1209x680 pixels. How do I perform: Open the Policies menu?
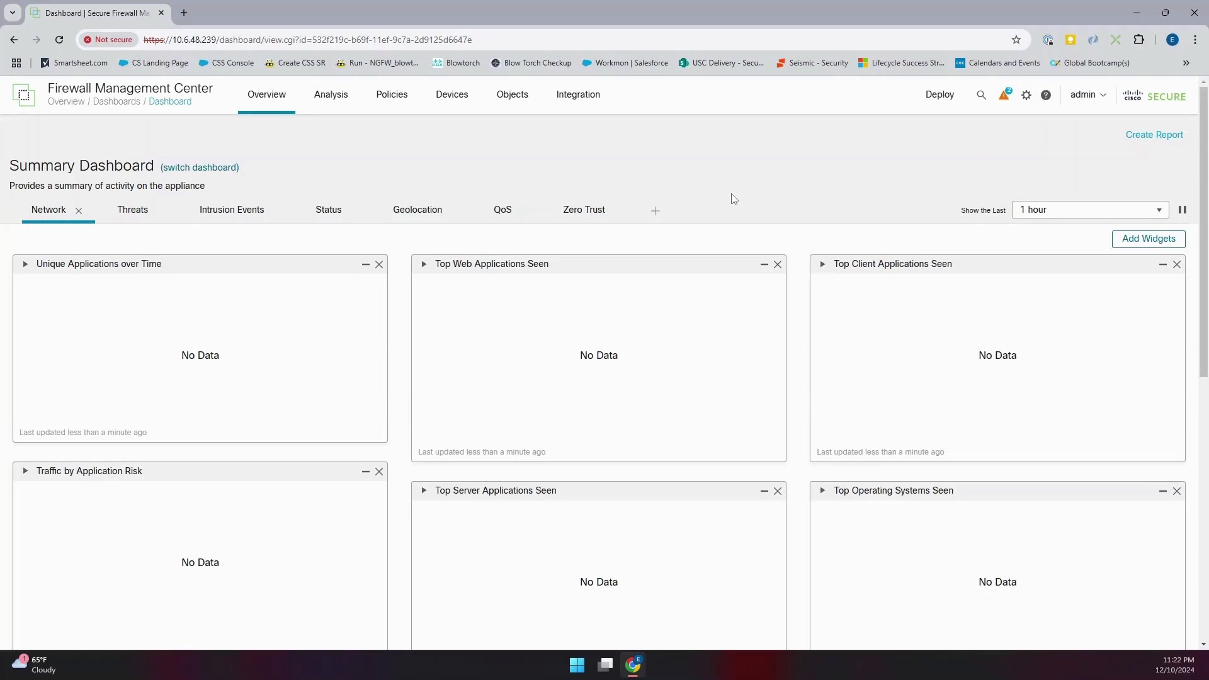click(x=392, y=94)
